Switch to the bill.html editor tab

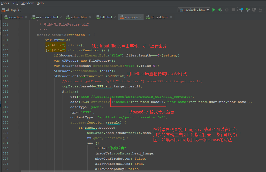106,17
